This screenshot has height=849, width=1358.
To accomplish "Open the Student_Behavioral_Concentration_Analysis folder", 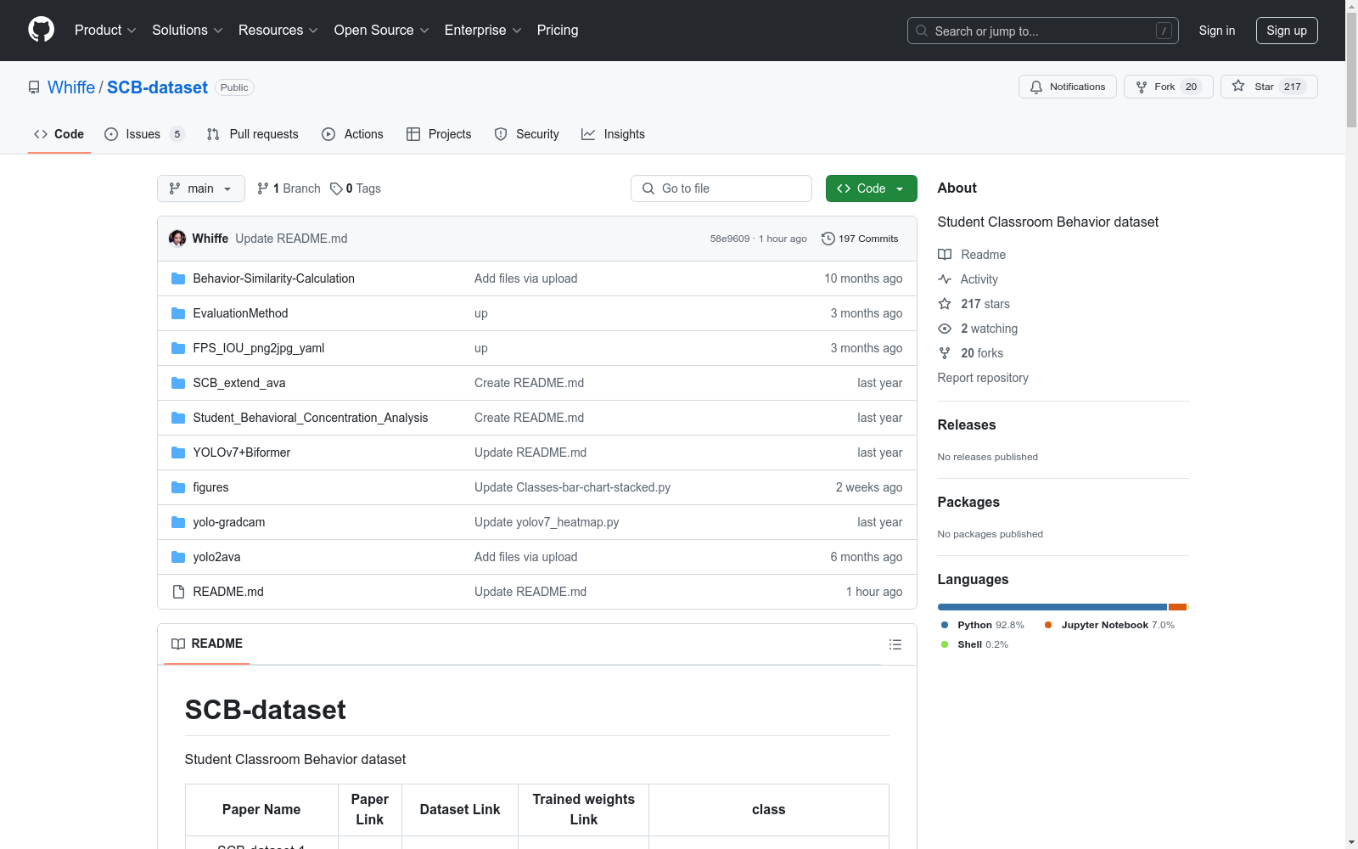I will click(311, 418).
